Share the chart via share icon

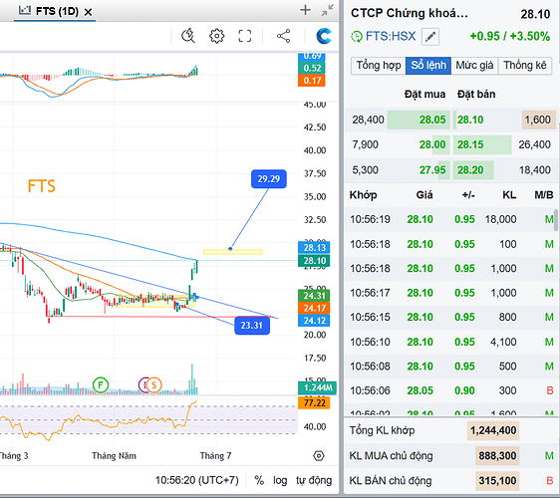pyautogui.click(x=283, y=36)
